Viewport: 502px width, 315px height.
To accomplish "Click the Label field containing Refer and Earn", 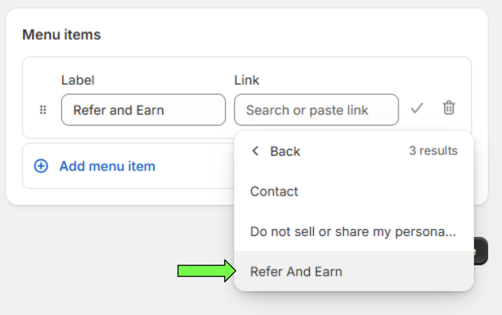I will coord(143,110).
